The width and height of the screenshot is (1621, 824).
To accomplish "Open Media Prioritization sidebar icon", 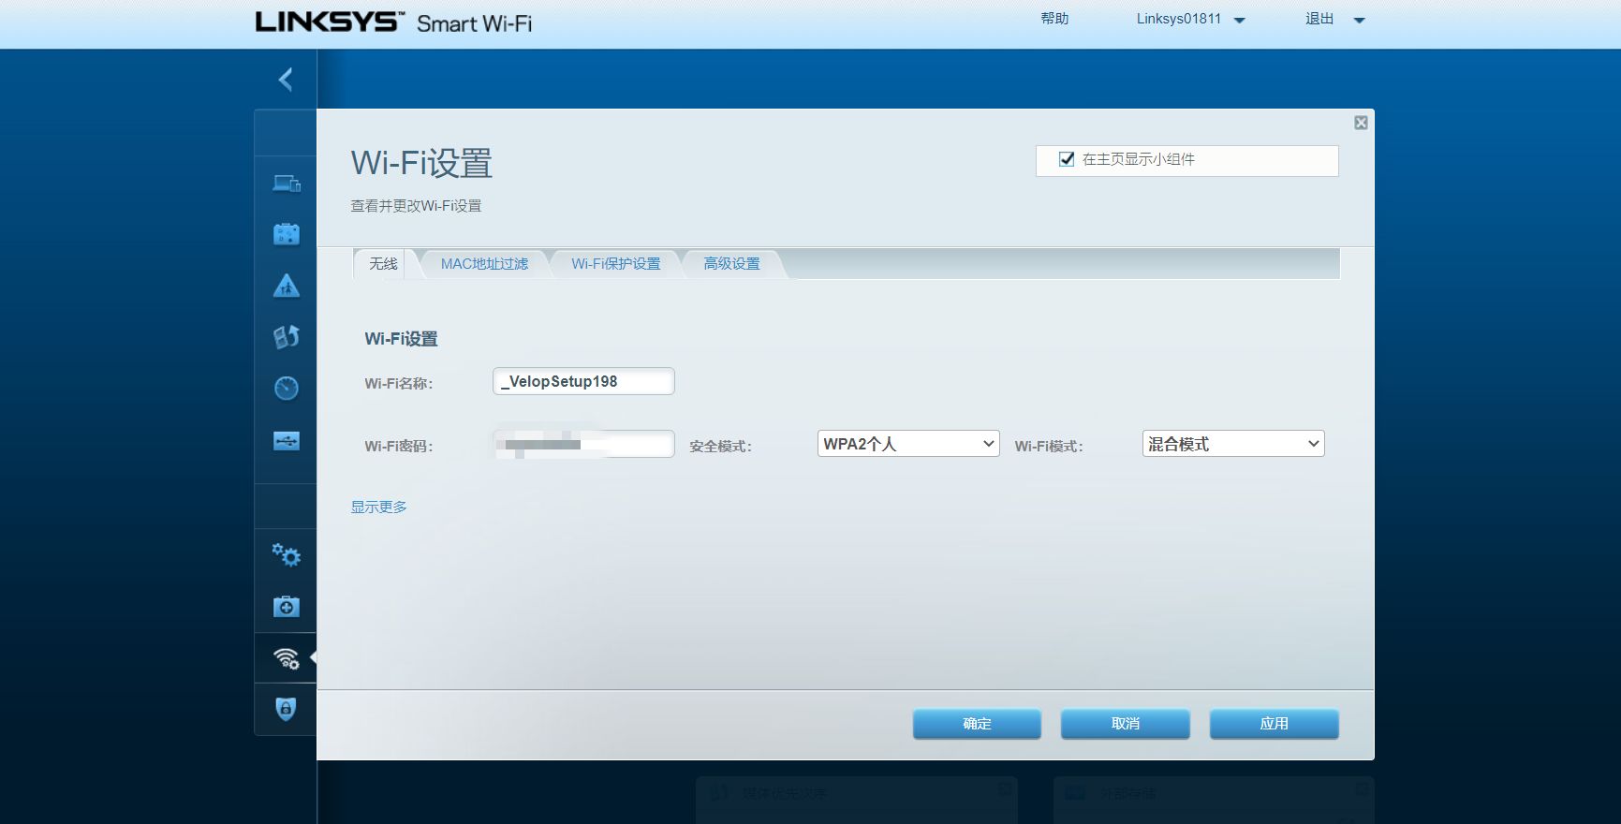I will click(286, 337).
